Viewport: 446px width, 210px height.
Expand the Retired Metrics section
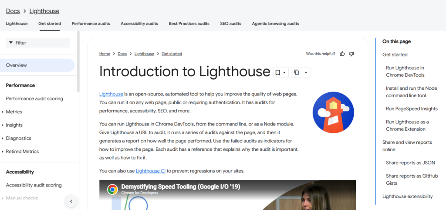tap(3, 151)
